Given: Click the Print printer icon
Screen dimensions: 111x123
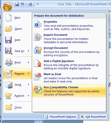Looking at the screenshot, I should coord(9,63).
